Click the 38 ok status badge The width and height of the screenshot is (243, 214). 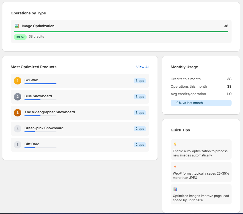(x=20, y=37)
